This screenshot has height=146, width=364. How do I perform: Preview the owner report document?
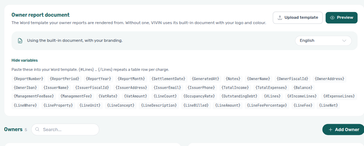(x=341, y=18)
